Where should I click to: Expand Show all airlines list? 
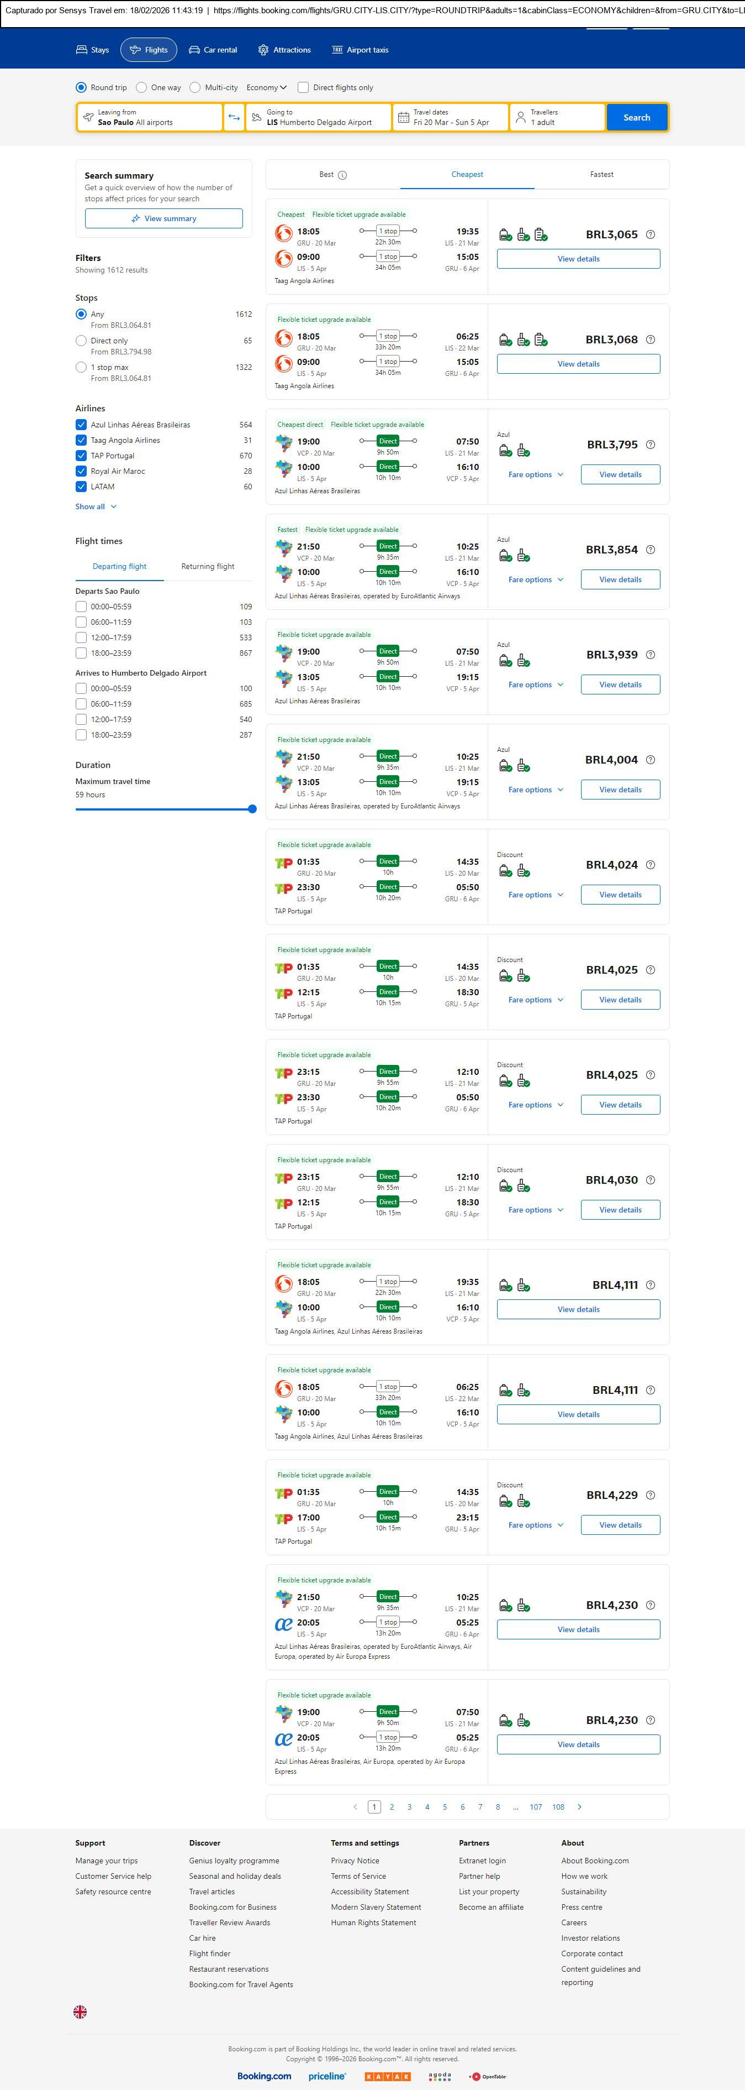96,507
